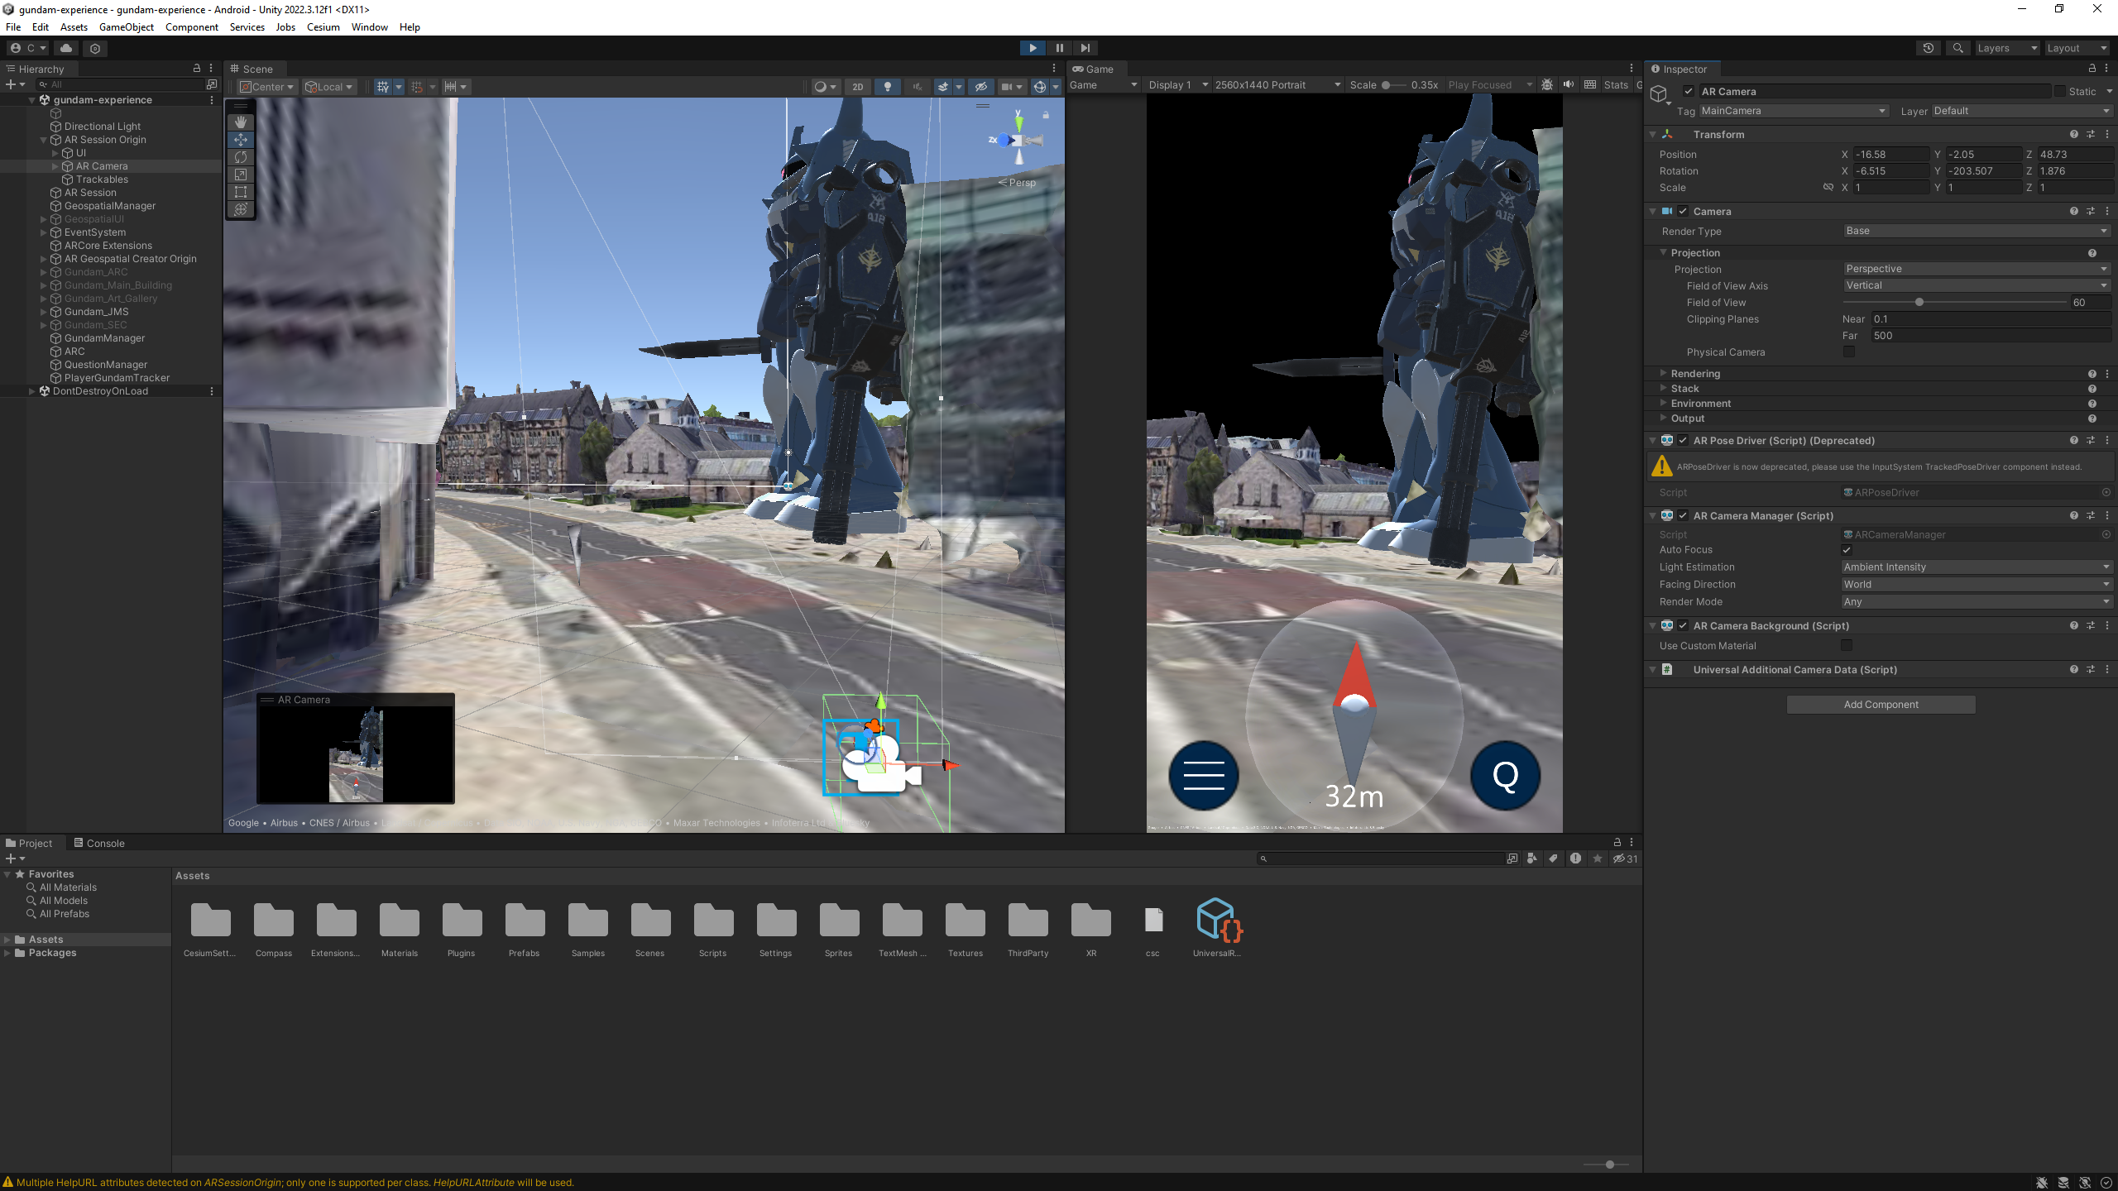This screenshot has height=1191, width=2118.
Task: Enter Play mode with the Play button
Action: pyautogui.click(x=1032, y=47)
